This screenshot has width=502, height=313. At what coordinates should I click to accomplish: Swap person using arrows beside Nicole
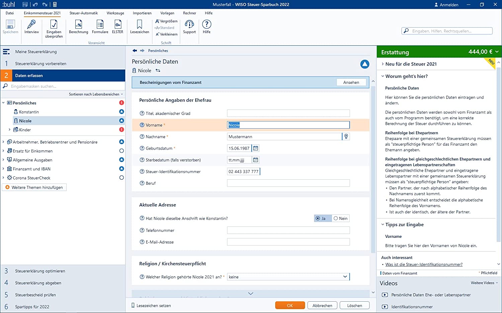point(158,70)
